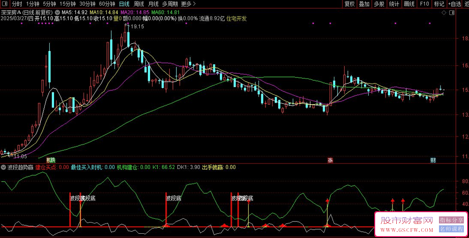This screenshot has width=469, height=238.
Task: Click the 19.15 high price label
Action: coord(137,26)
